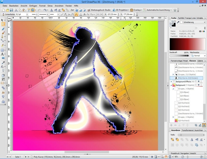Toggle eye icon in bottom status bar
The image size is (207, 159).
[152, 157]
